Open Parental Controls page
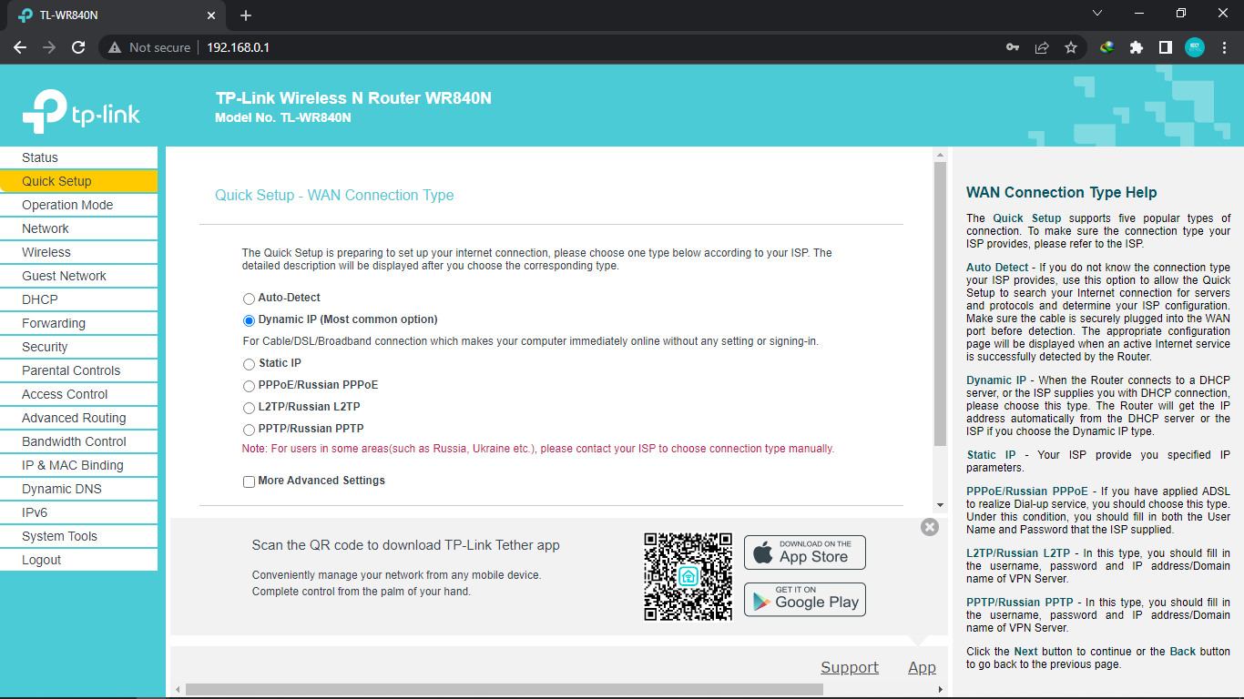This screenshot has height=699, width=1244. pyautogui.click(x=79, y=370)
